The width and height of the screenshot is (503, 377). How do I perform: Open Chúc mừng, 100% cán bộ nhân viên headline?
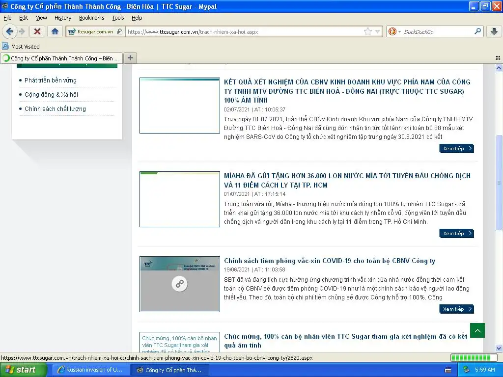tap(345, 341)
